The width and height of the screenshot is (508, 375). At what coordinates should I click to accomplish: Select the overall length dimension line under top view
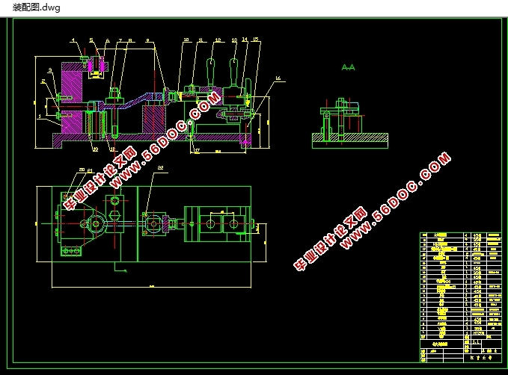(x=150, y=286)
